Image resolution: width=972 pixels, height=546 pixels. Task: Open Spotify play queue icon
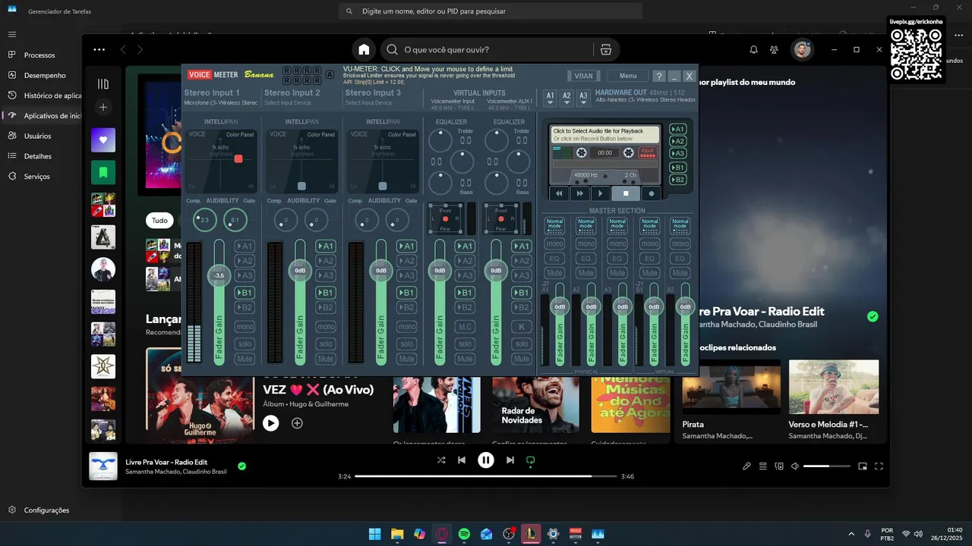763,466
